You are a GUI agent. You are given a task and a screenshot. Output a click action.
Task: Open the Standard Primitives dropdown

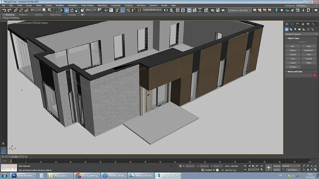pos(301,34)
